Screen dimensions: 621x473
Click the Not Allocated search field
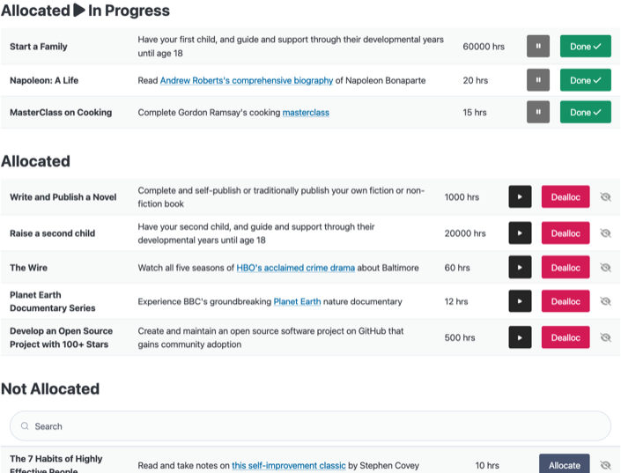click(x=310, y=426)
